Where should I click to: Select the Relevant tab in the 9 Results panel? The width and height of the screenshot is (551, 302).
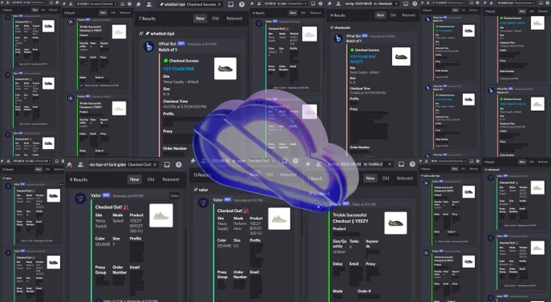point(171,179)
